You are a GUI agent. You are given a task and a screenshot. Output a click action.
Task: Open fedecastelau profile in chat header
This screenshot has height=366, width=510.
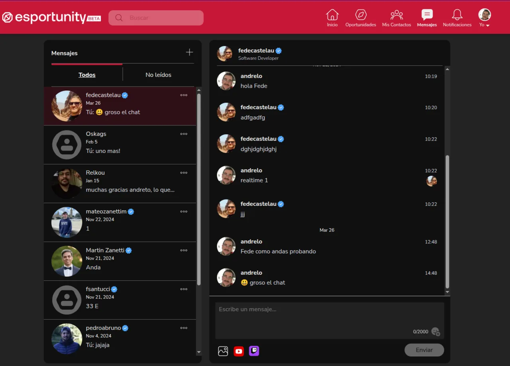pos(257,51)
